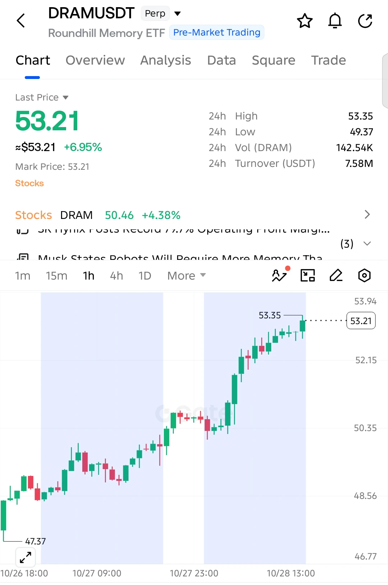Switch to the Analysis tab
The width and height of the screenshot is (388, 585).
click(166, 60)
